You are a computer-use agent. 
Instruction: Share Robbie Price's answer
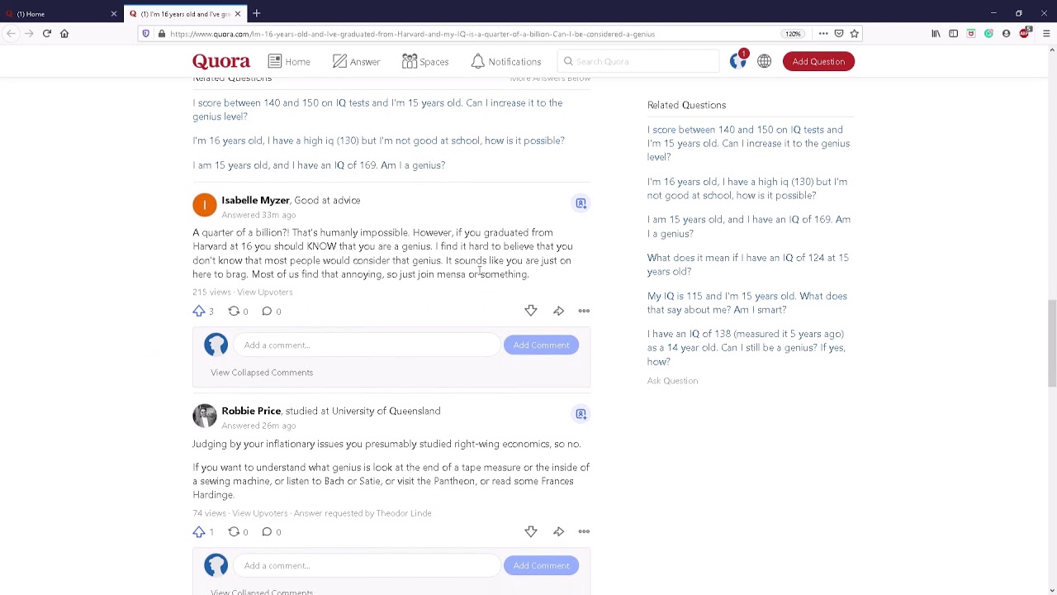pyautogui.click(x=559, y=531)
